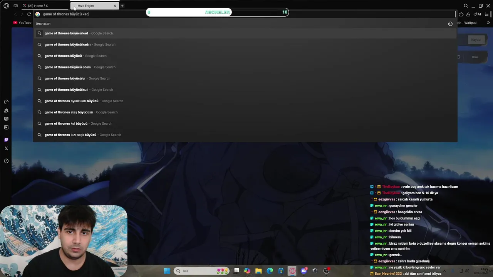Go forward to the next page
Screen dimensions: 493x277
coord(22,14)
